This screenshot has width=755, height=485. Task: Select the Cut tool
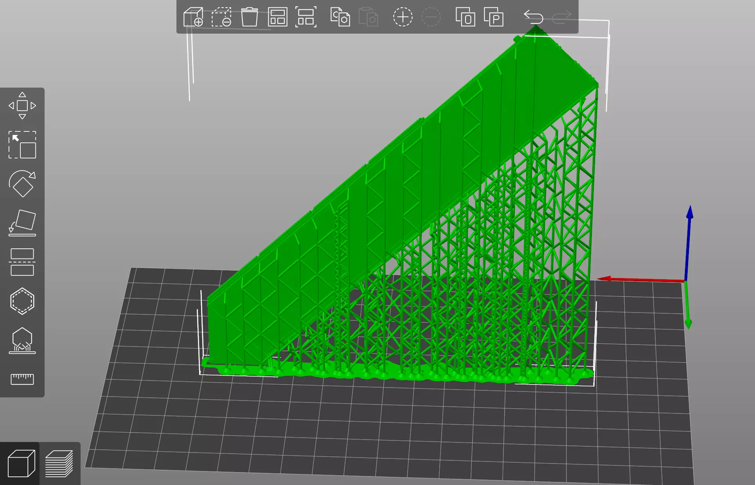(22, 262)
